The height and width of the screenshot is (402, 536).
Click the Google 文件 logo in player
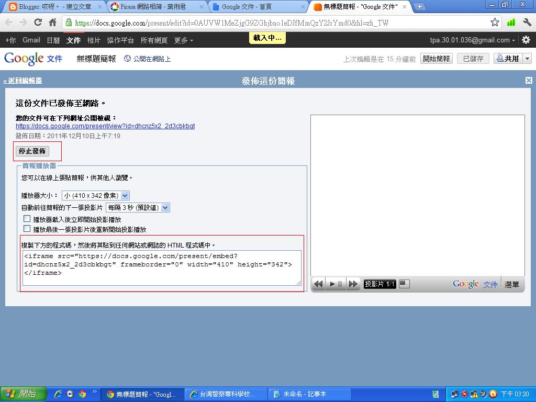[475, 284]
